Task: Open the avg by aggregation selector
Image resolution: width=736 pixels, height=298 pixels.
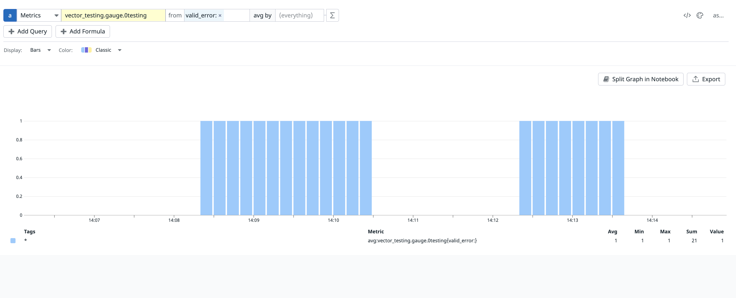Action: coord(262,15)
